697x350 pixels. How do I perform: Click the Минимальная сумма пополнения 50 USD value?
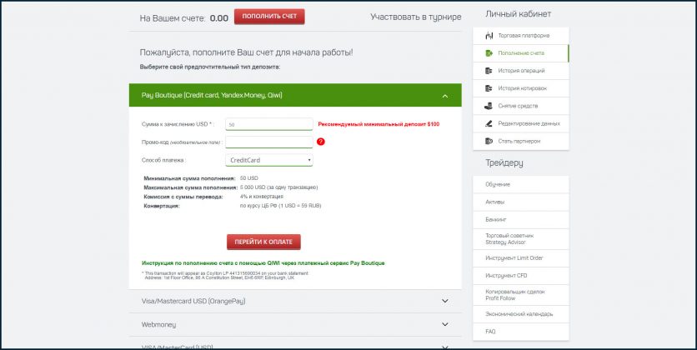pos(249,178)
